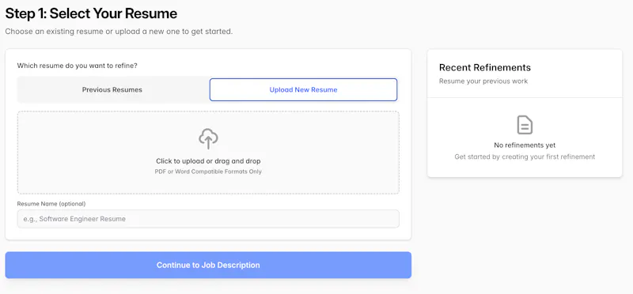
Task: Click the 'Resume Name (optional)' label
Action: [51, 204]
